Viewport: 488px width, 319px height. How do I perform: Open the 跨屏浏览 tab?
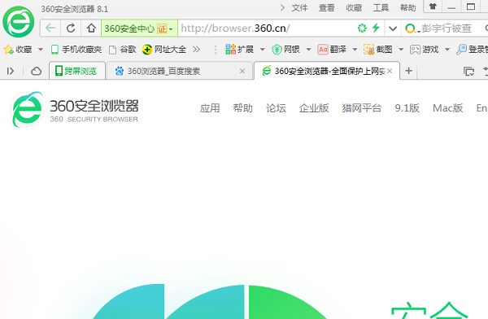tap(77, 71)
